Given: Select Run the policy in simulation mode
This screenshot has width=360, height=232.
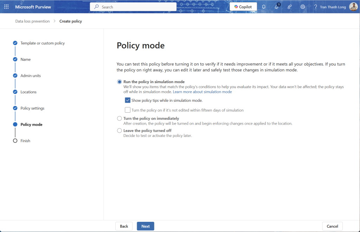Looking at the screenshot, I should pos(120,82).
